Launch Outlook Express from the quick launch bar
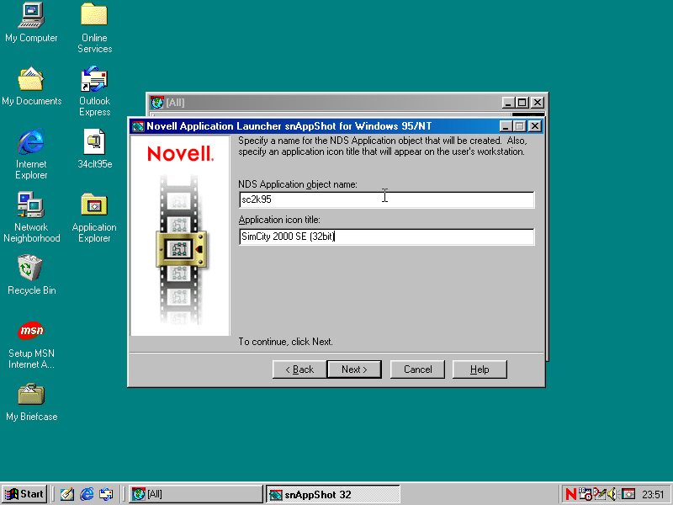673x505 pixels. pyautogui.click(x=106, y=494)
